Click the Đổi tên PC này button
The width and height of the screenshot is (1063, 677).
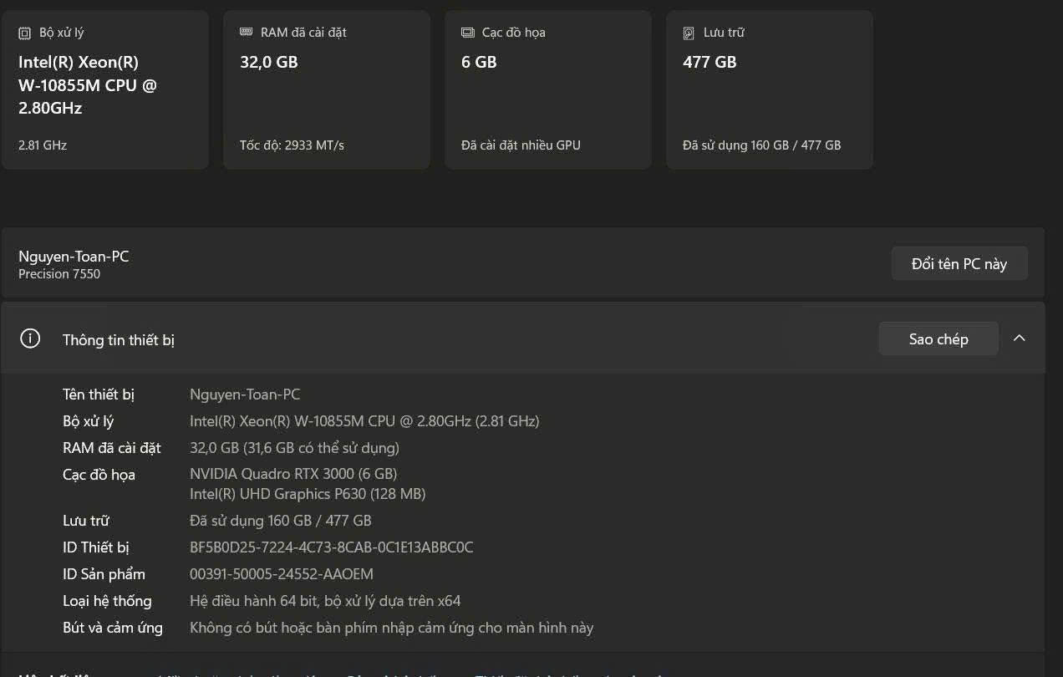959,263
